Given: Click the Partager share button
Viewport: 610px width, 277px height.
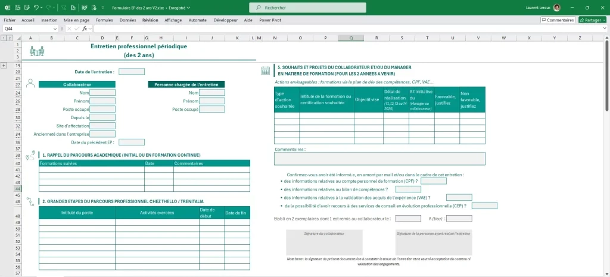Looking at the screenshot, I should click(x=592, y=20).
